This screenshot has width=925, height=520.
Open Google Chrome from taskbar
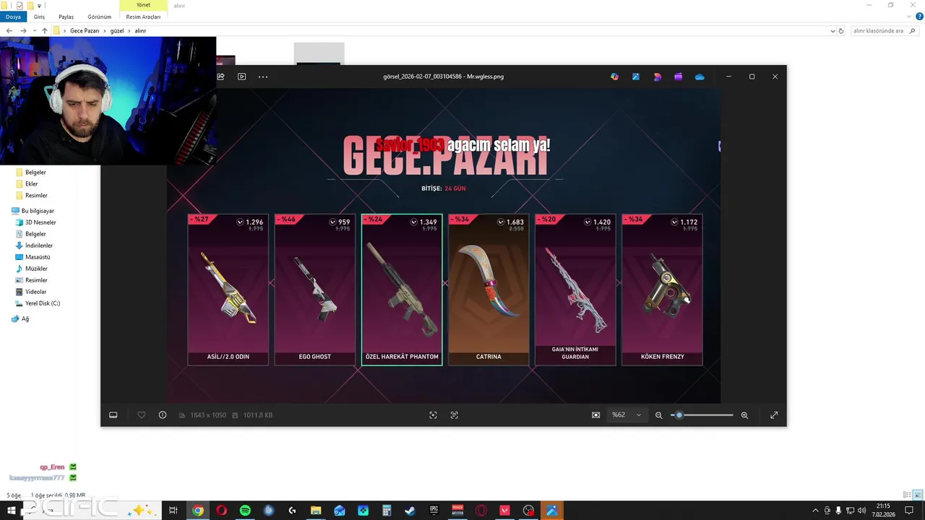(197, 511)
